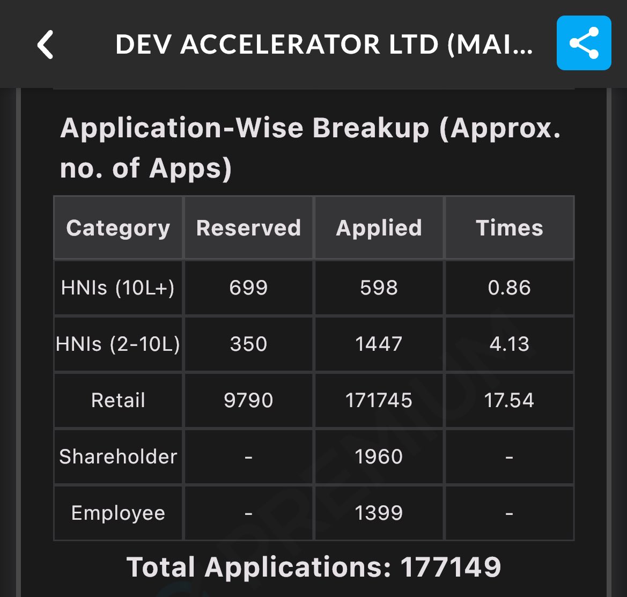Select the Times column header
Viewport: 627px width, 597px height.
pyautogui.click(x=510, y=227)
